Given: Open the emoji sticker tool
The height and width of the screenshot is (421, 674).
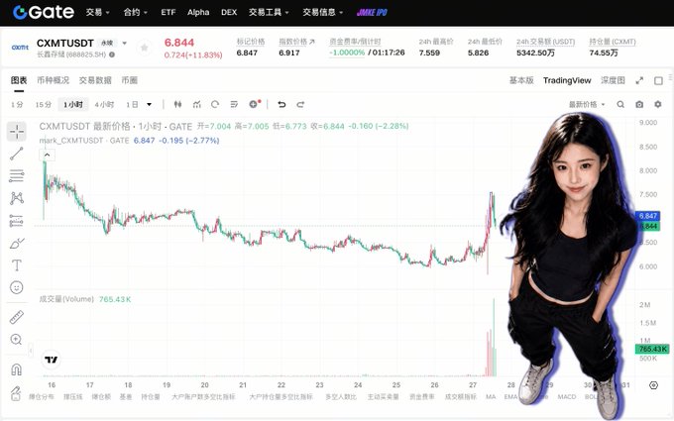Looking at the screenshot, I should point(17,287).
